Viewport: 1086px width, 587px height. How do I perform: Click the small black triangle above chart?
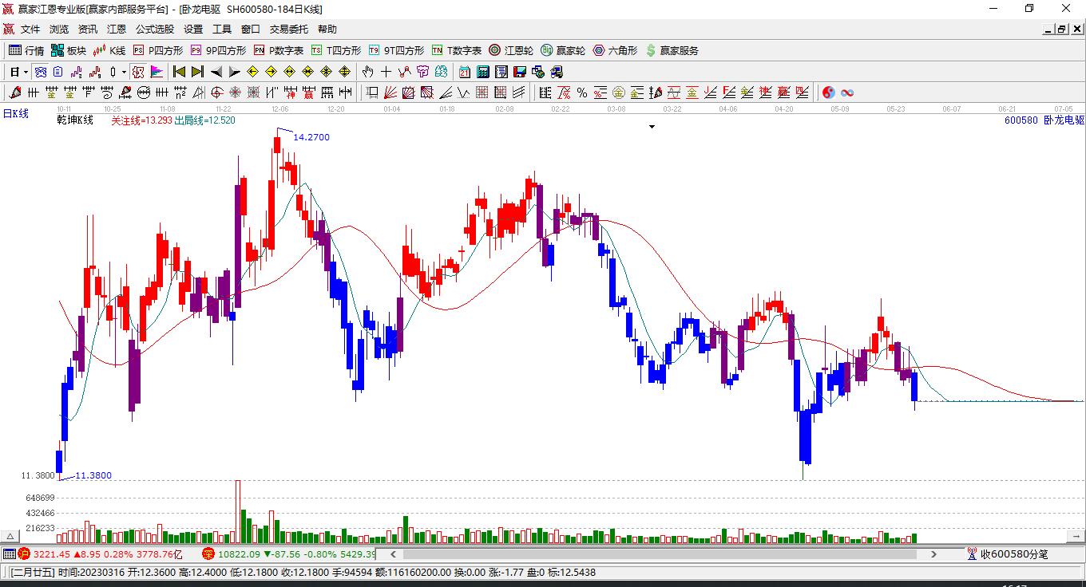pos(652,127)
